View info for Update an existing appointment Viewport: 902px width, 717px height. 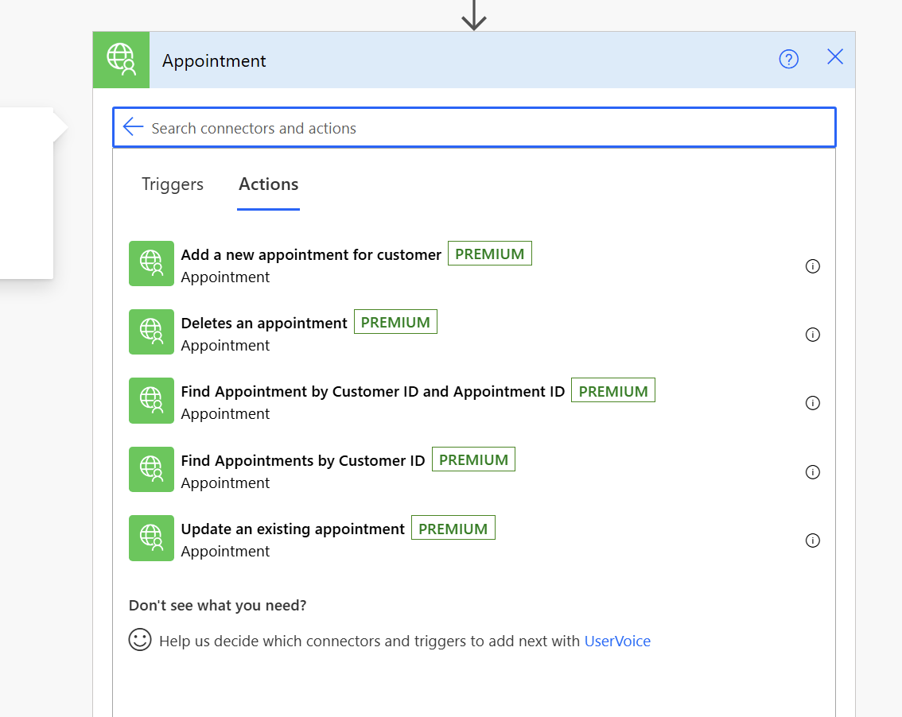pos(812,541)
